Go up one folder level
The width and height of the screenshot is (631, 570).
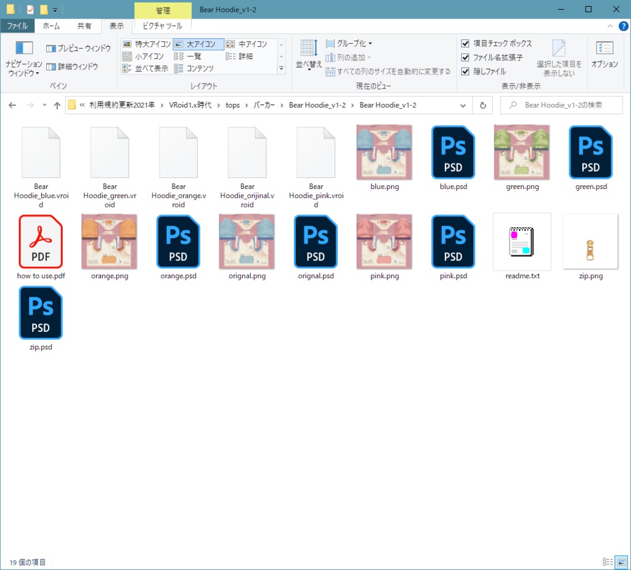[57, 105]
